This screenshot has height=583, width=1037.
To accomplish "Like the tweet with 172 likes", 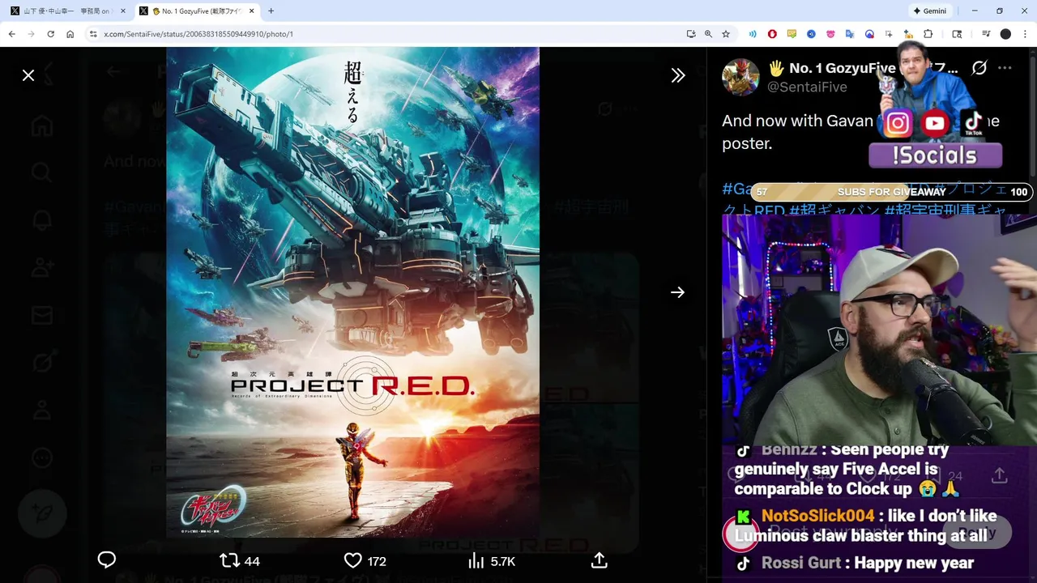I will pyautogui.click(x=365, y=561).
